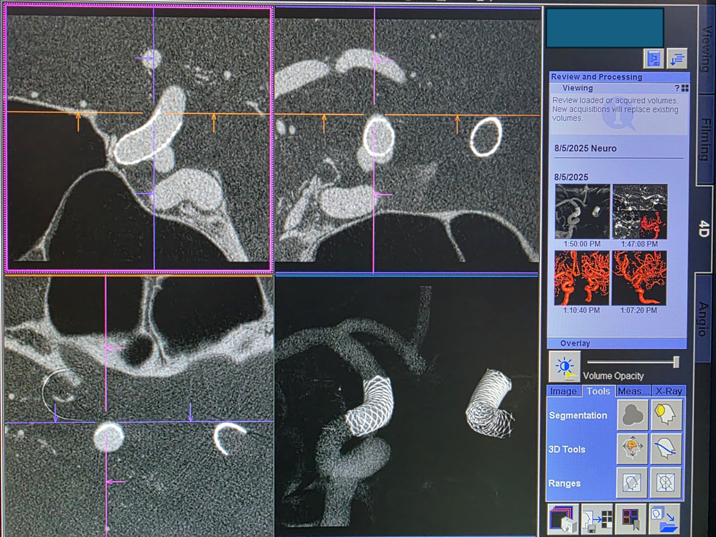Switch to the X-Ray tab

tap(669, 391)
